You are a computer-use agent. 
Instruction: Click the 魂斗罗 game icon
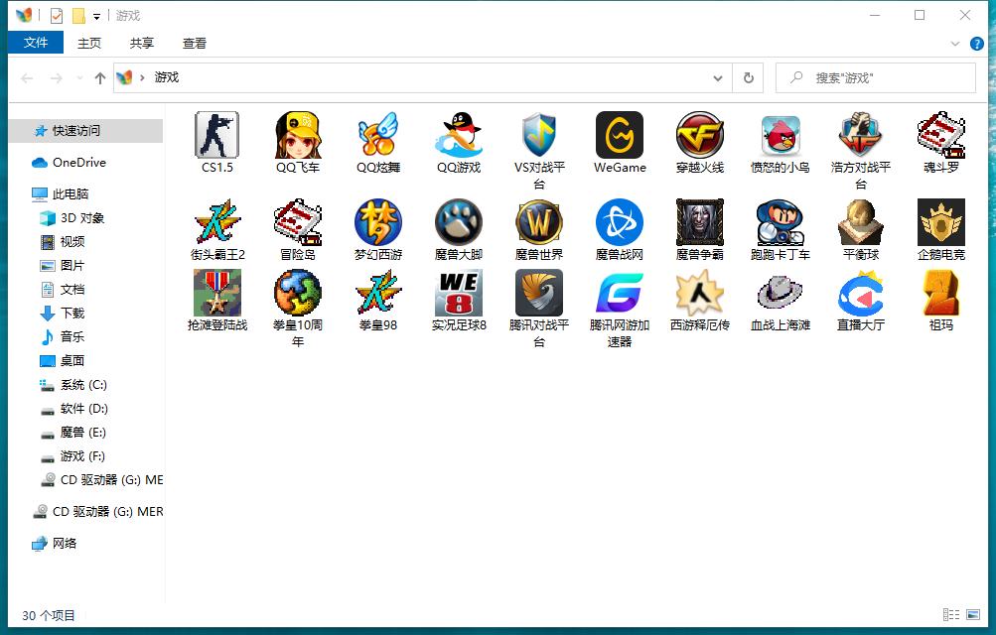[x=941, y=135]
